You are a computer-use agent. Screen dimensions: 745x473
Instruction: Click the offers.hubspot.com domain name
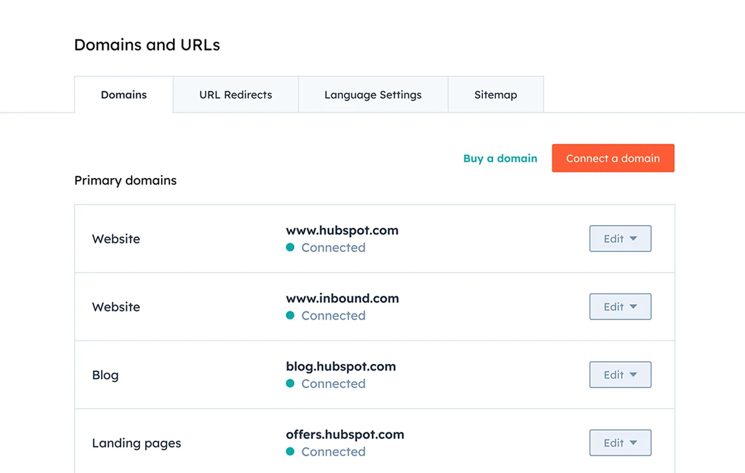[x=345, y=435]
